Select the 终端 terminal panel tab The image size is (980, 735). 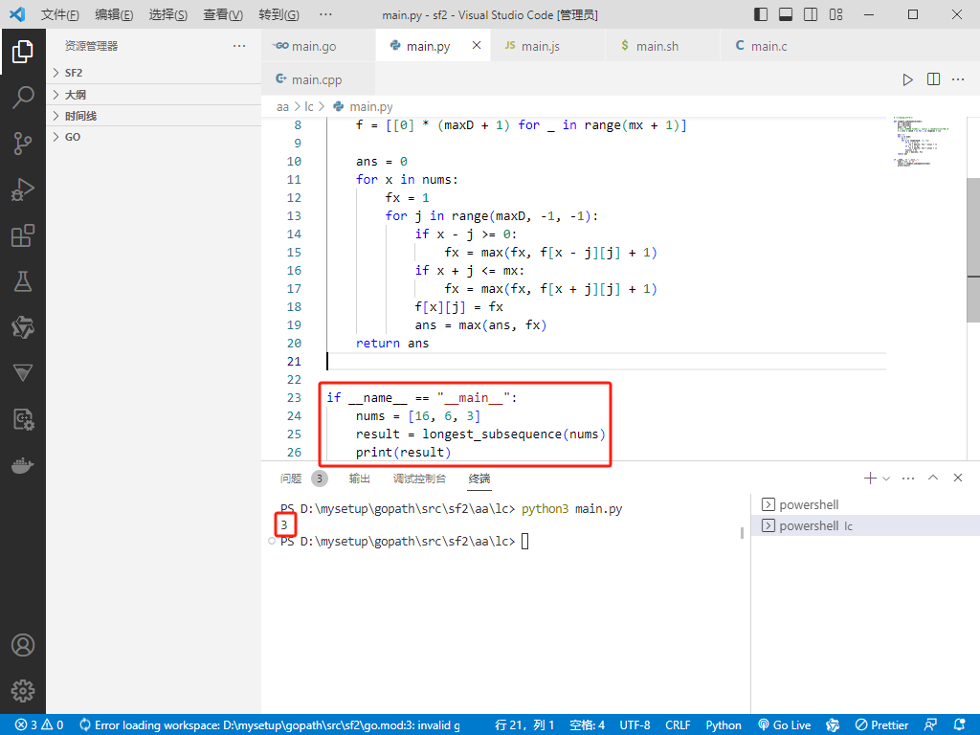pos(479,479)
